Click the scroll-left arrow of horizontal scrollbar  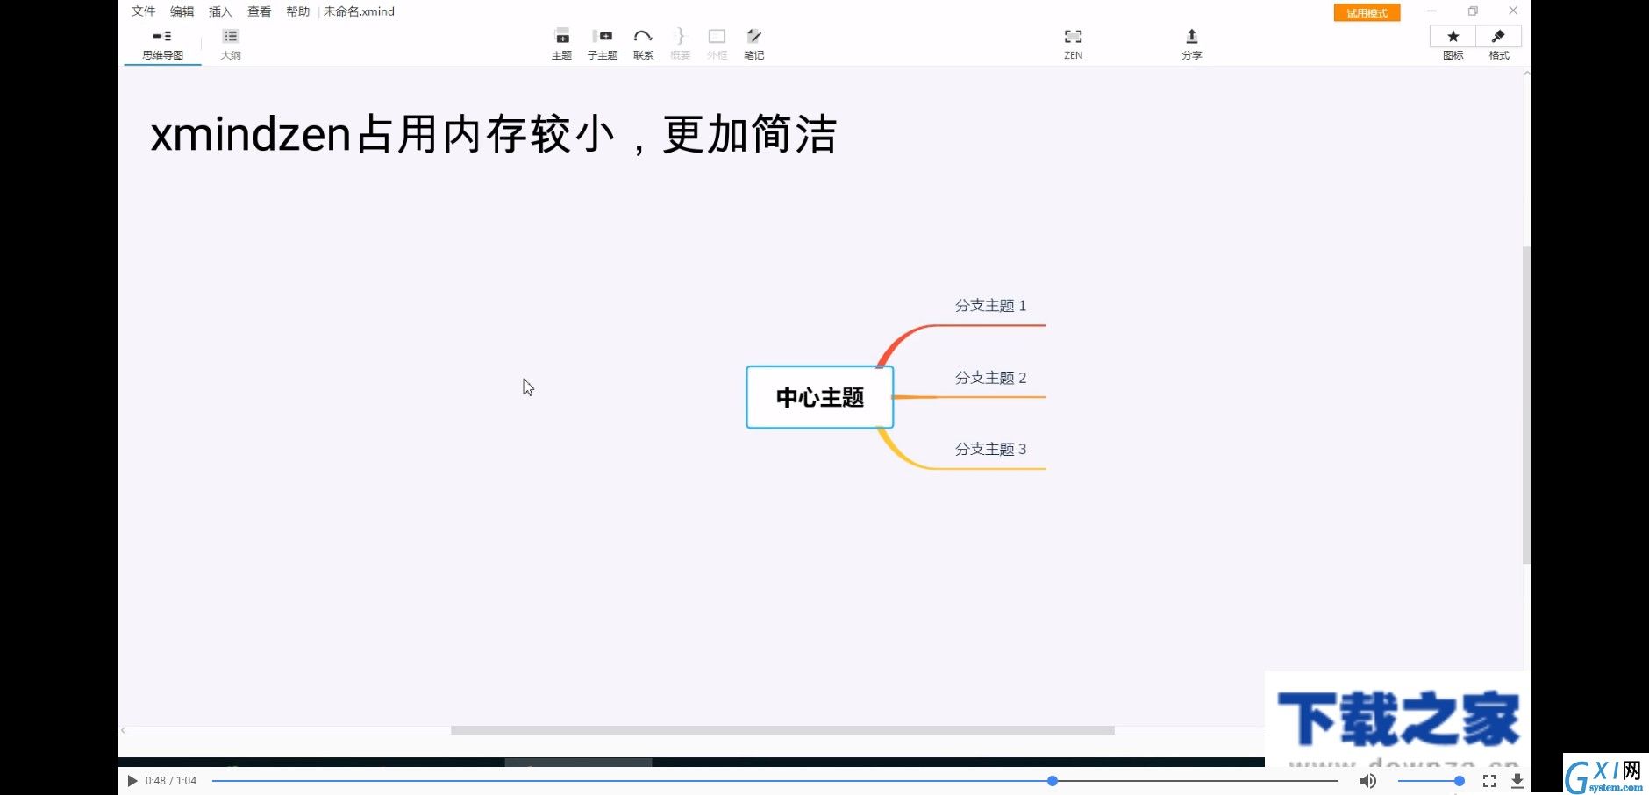coord(124,730)
